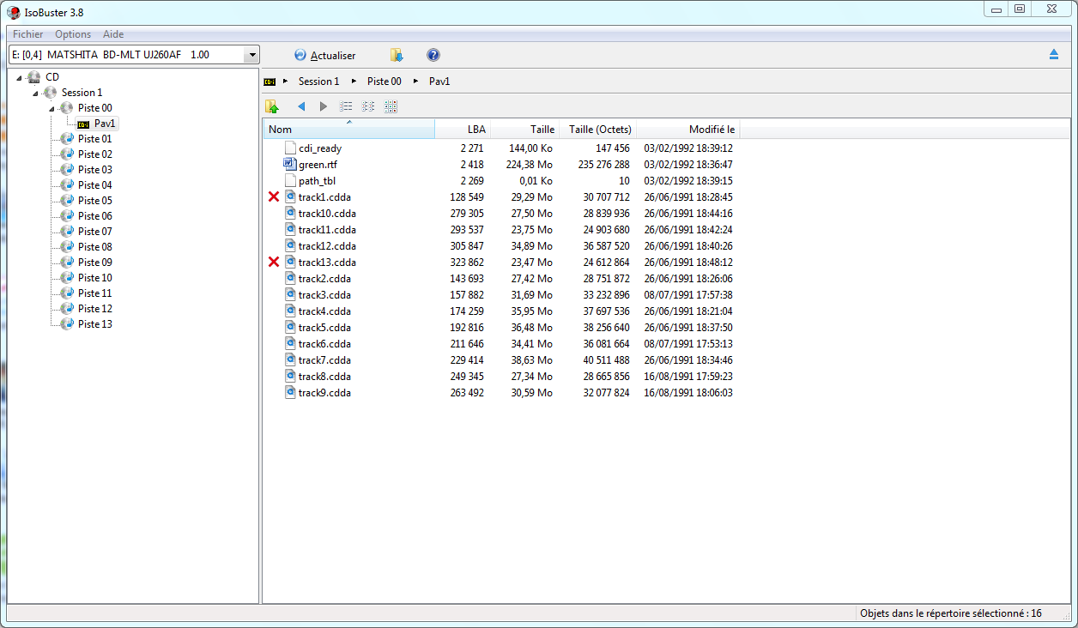The image size is (1078, 628).
Task: Select Piste 03 in the tree
Action: coord(94,170)
